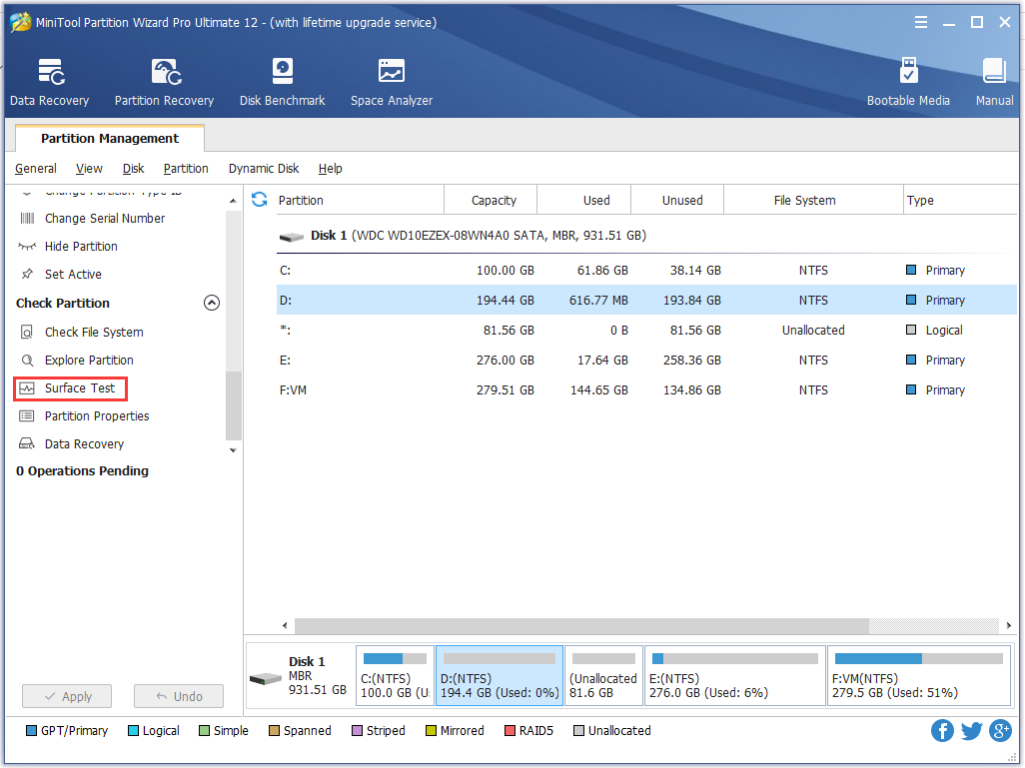Refresh the partition list
The width and height of the screenshot is (1025, 768).
click(259, 199)
